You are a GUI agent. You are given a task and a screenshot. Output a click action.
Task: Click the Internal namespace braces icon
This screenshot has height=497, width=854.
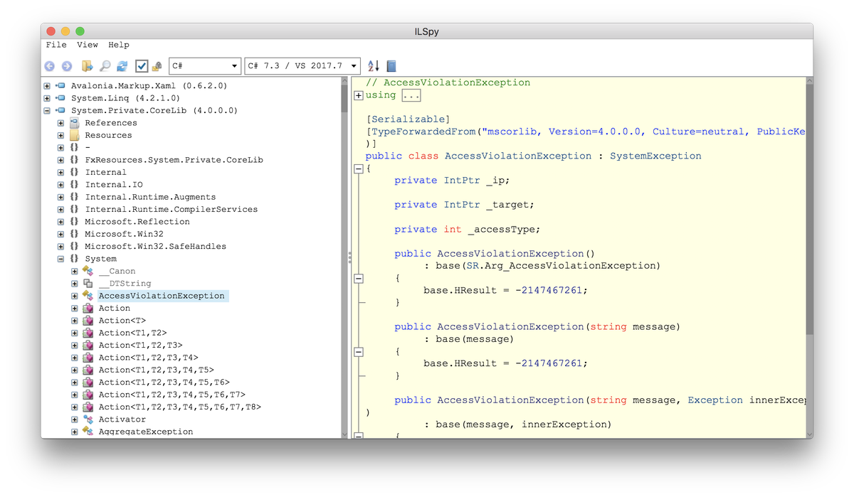tap(74, 173)
